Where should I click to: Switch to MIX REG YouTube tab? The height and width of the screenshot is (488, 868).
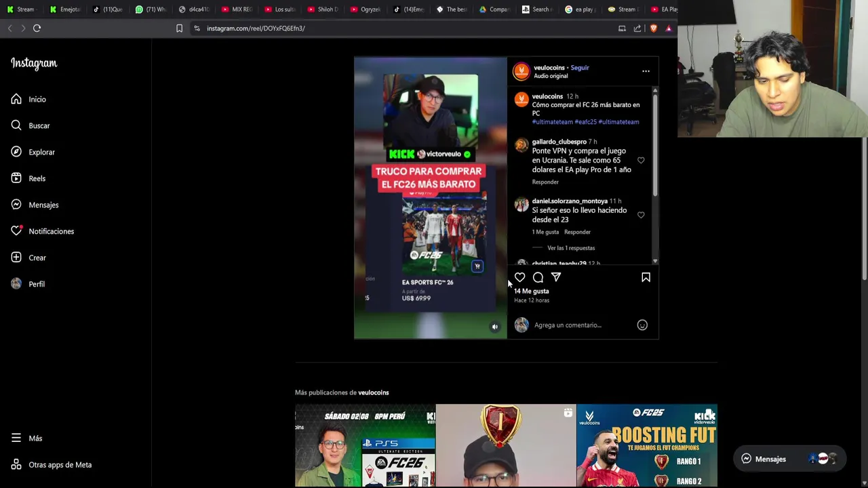coord(237,9)
